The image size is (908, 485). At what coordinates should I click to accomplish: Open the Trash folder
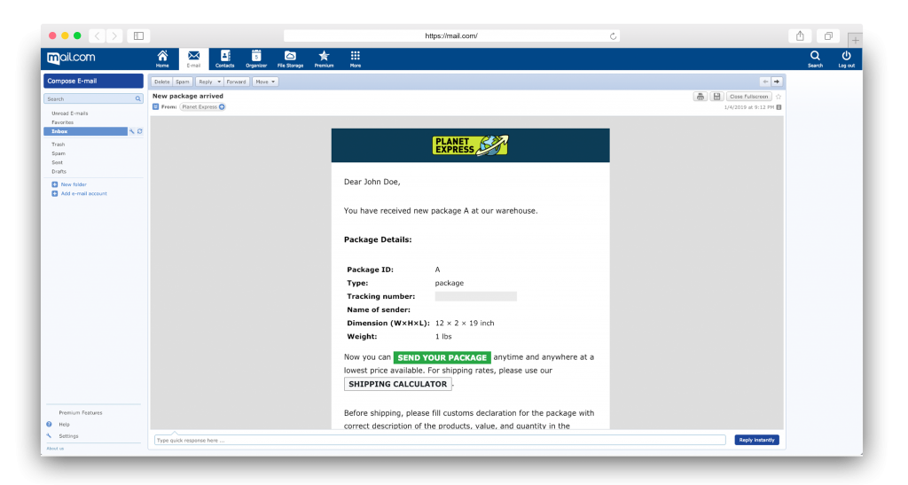click(58, 145)
